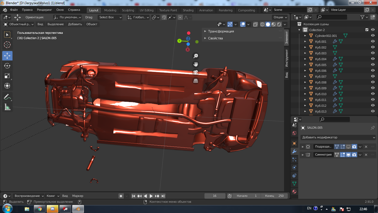Switch to the Modeling workspace tab
Image resolution: width=378 pixels, height=213 pixels.
pyautogui.click(x=110, y=10)
